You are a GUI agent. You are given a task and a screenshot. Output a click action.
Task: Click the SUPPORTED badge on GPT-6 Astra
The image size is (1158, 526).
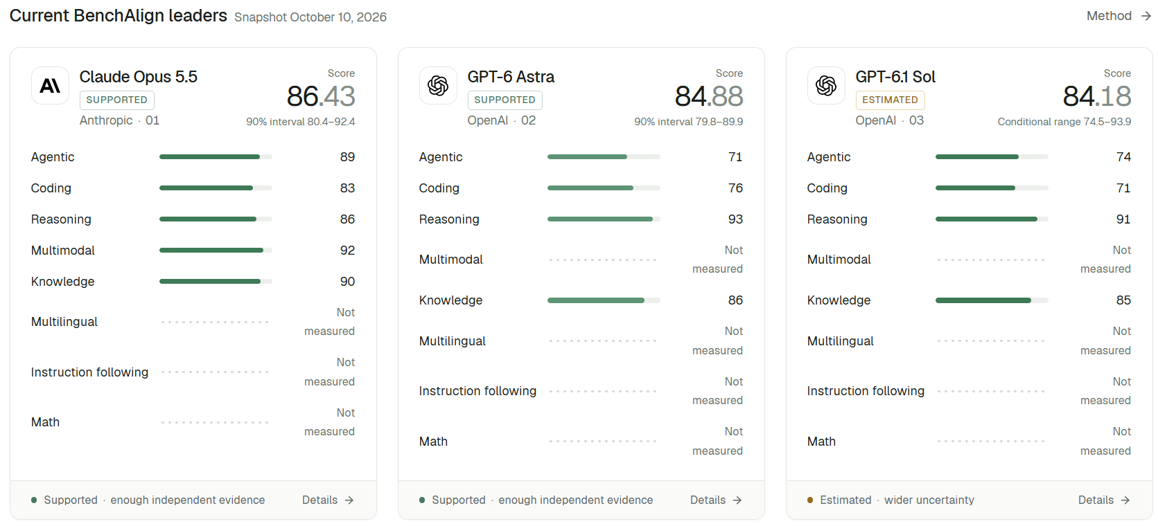[505, 100]
